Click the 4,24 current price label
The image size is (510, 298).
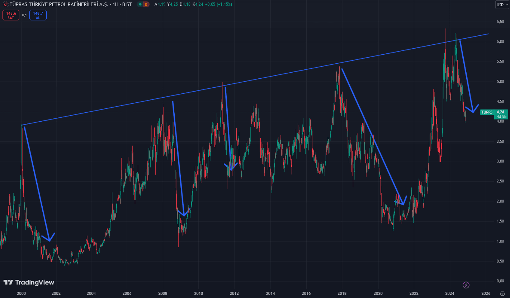click(x=501, y=112)
